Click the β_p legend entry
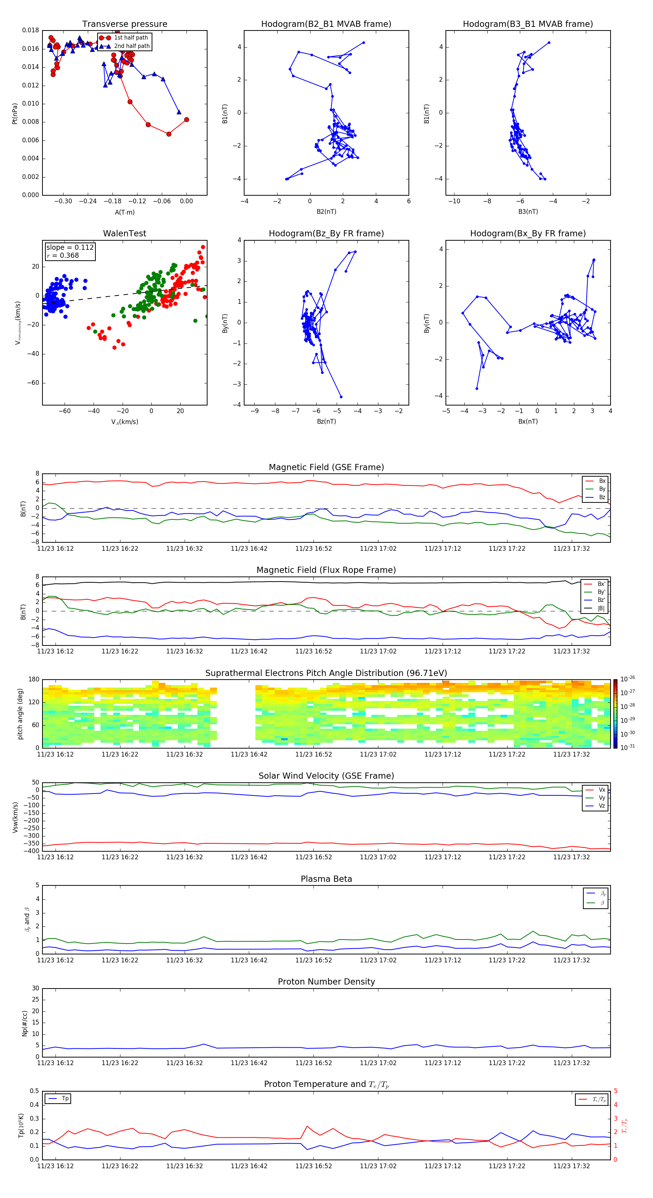Viewport: 653px width, 1198px height. [596, 893]
